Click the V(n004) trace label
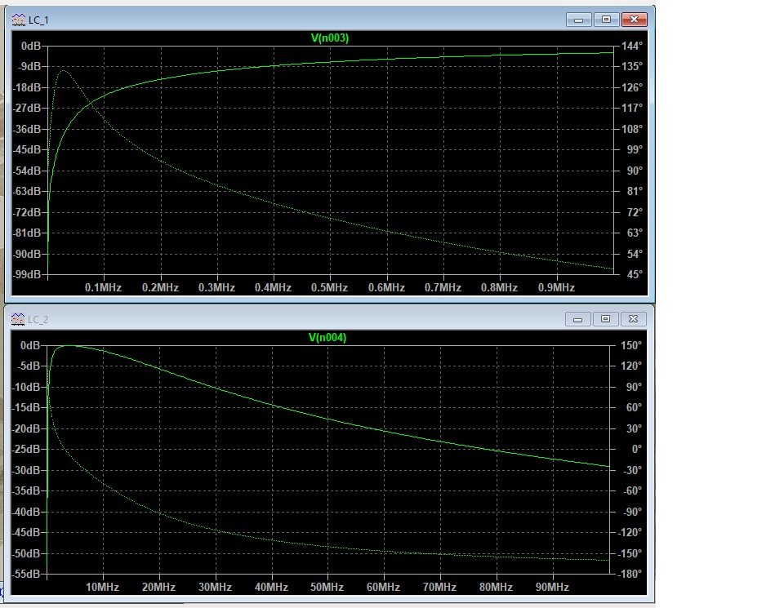This screenshot has width=784, height=608. [327, 338]
